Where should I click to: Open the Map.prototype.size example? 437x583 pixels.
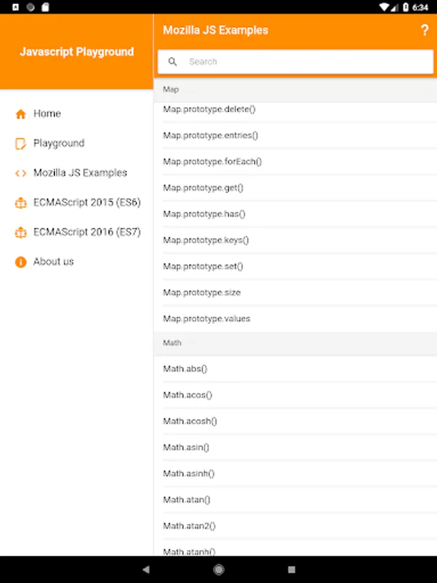(x=295, y=293)
